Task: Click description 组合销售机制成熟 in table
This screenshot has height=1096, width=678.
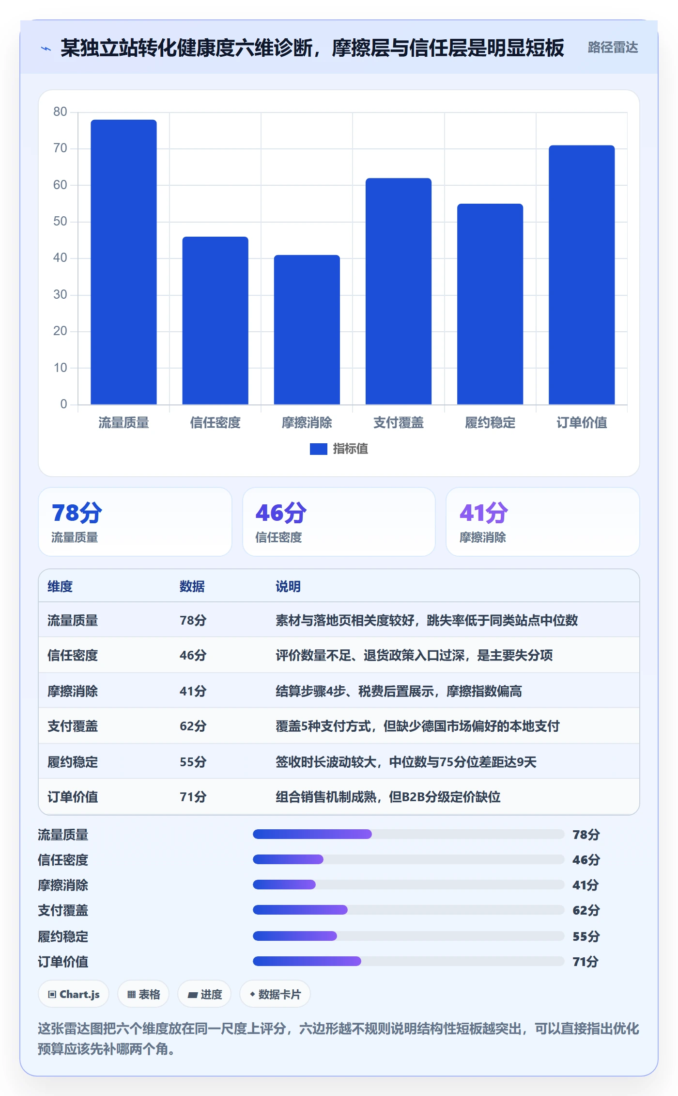Action: click(388, 797)
